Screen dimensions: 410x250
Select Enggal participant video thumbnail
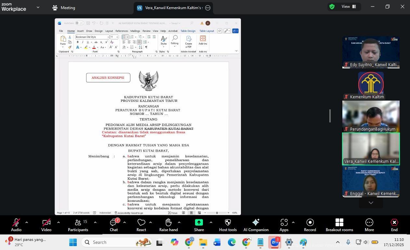tap(371, 181)
